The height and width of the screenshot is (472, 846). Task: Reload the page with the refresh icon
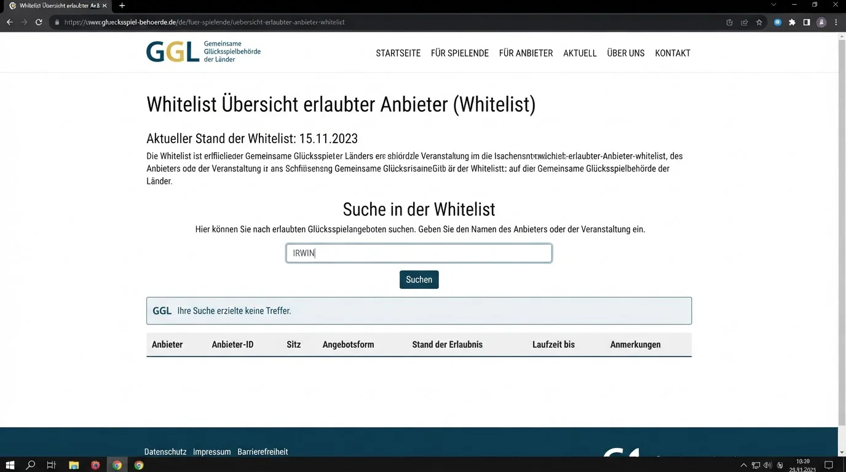[39, 22]
